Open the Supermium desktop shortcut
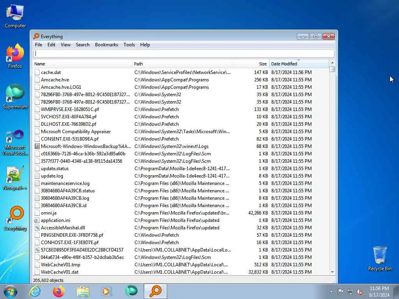Image resolution: width=399 pixels, height=299 pixels. click(x=15, y=97)
